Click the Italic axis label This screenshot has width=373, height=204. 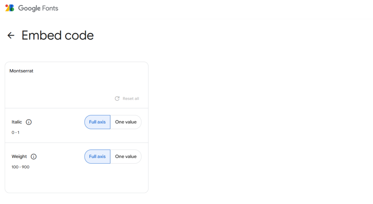(x=17, y=122)
